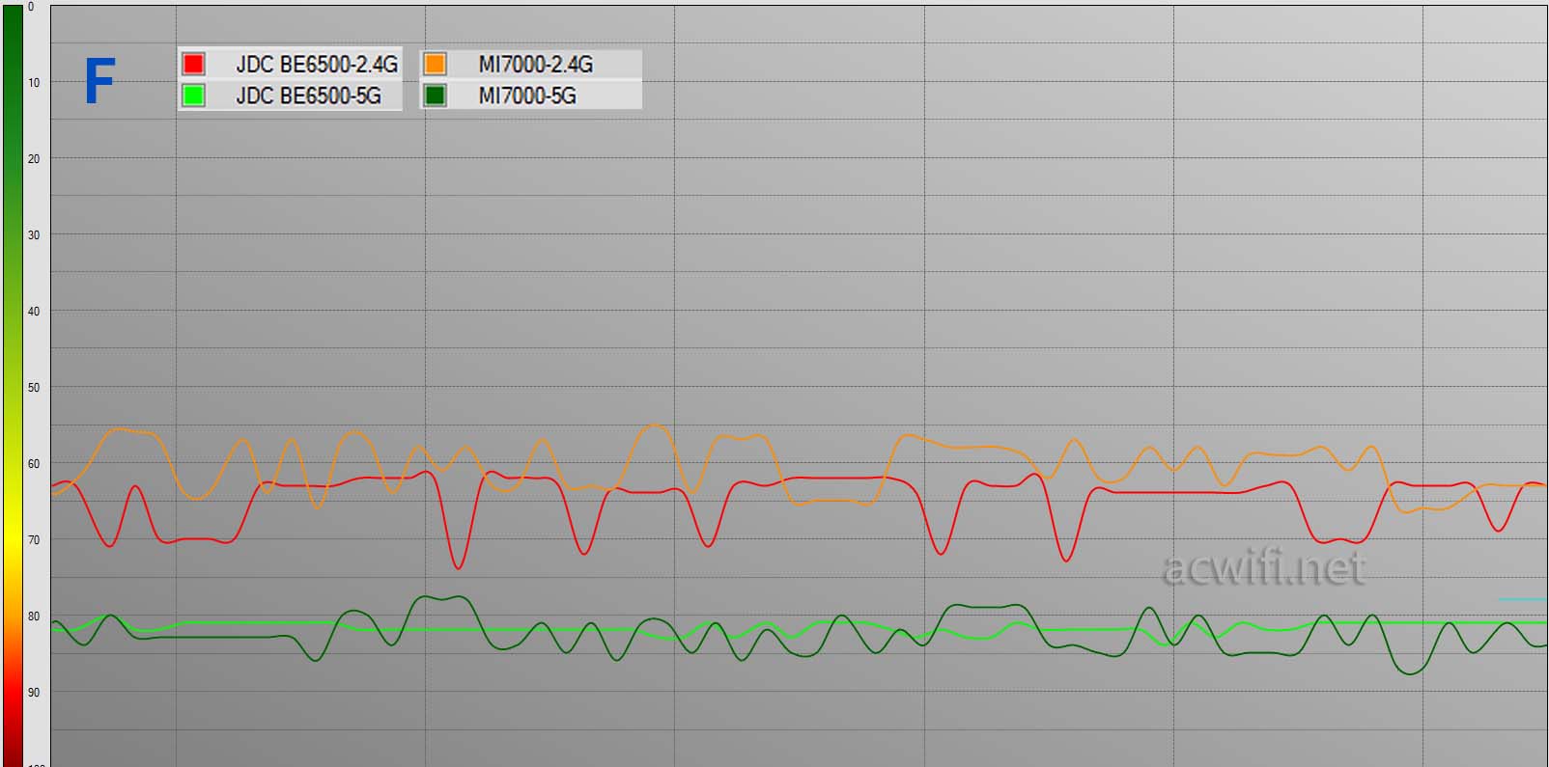This screenshot has height=767, width=1549.
Task: Click the 20 value on signal axis
Action: tap(34, 159)
